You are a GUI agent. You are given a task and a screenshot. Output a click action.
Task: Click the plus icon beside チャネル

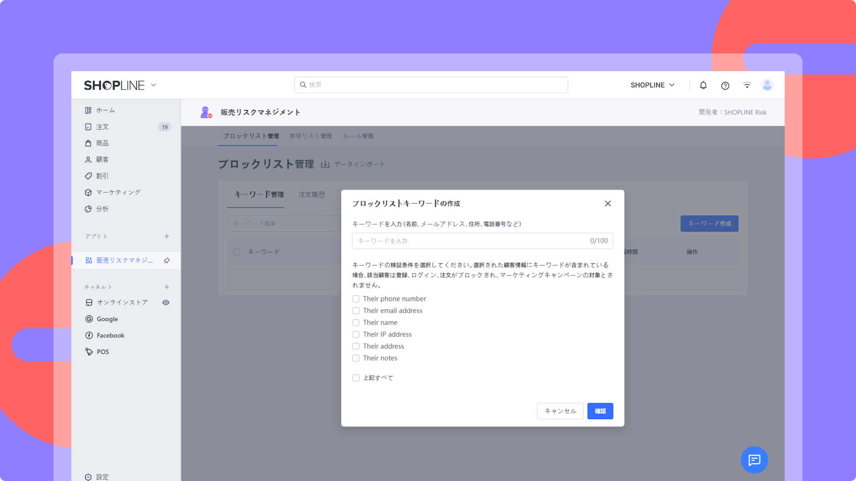click(x=167, y=287)
